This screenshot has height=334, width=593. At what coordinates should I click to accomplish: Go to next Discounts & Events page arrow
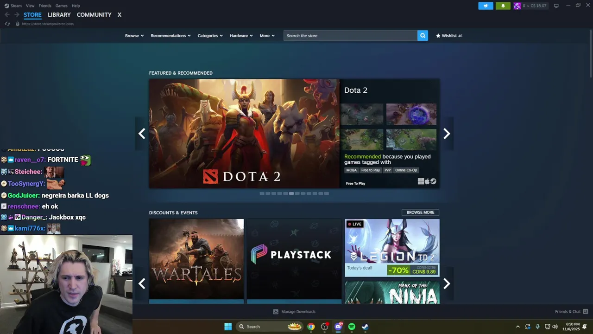(446, 283)
